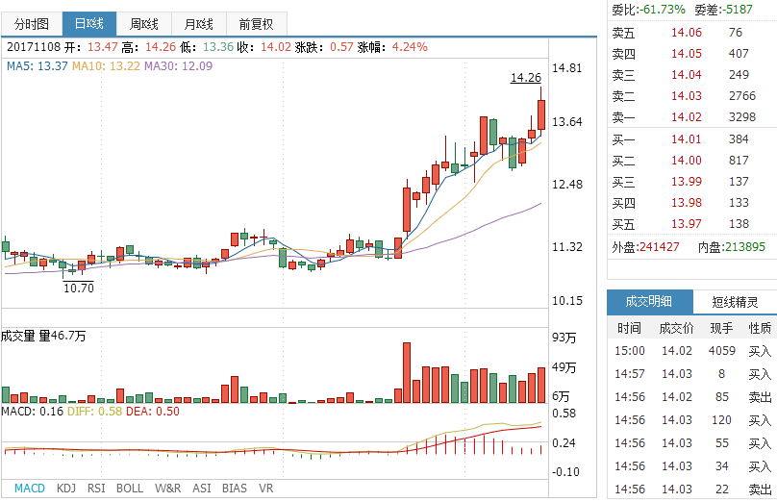Select the BOLL indicator
Image resolution: width=777 pixels, height=502 pixels.
tap(130, 489)
